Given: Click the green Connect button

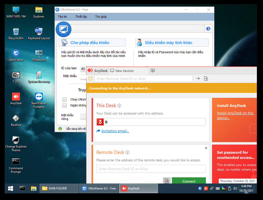Looking at the screenshot, I should [189, 181].
